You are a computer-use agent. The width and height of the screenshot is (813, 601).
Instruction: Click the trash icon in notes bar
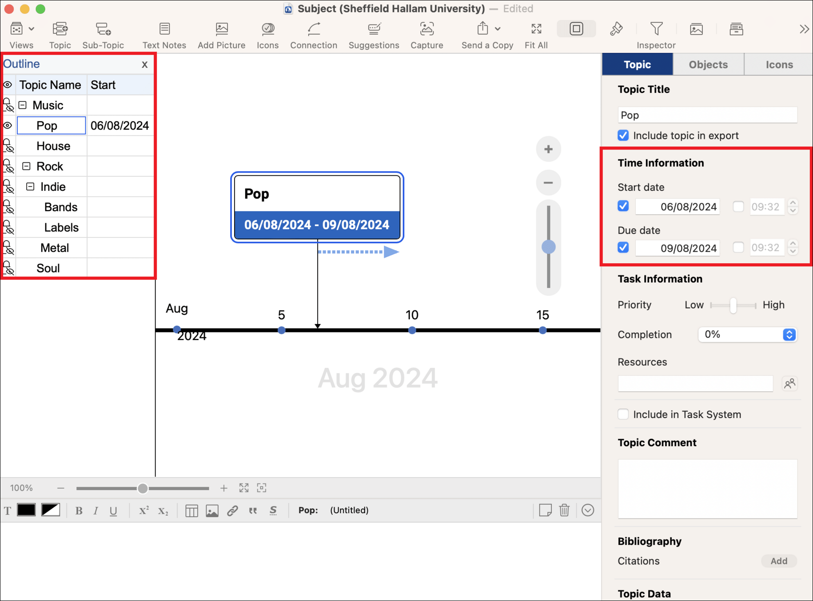click(564, 510)
